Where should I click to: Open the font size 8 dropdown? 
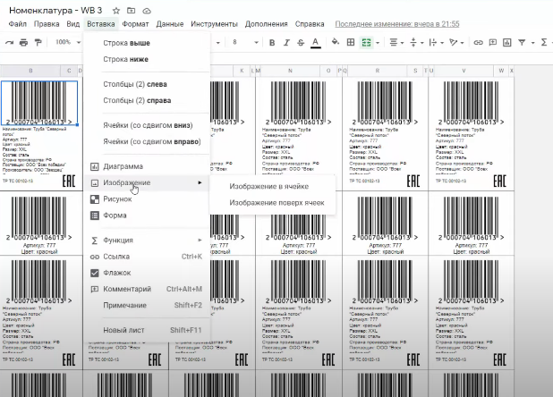245,42
